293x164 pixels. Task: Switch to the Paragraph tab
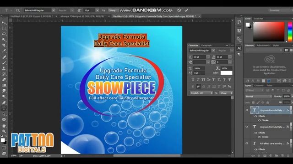[x=206, y=46]
